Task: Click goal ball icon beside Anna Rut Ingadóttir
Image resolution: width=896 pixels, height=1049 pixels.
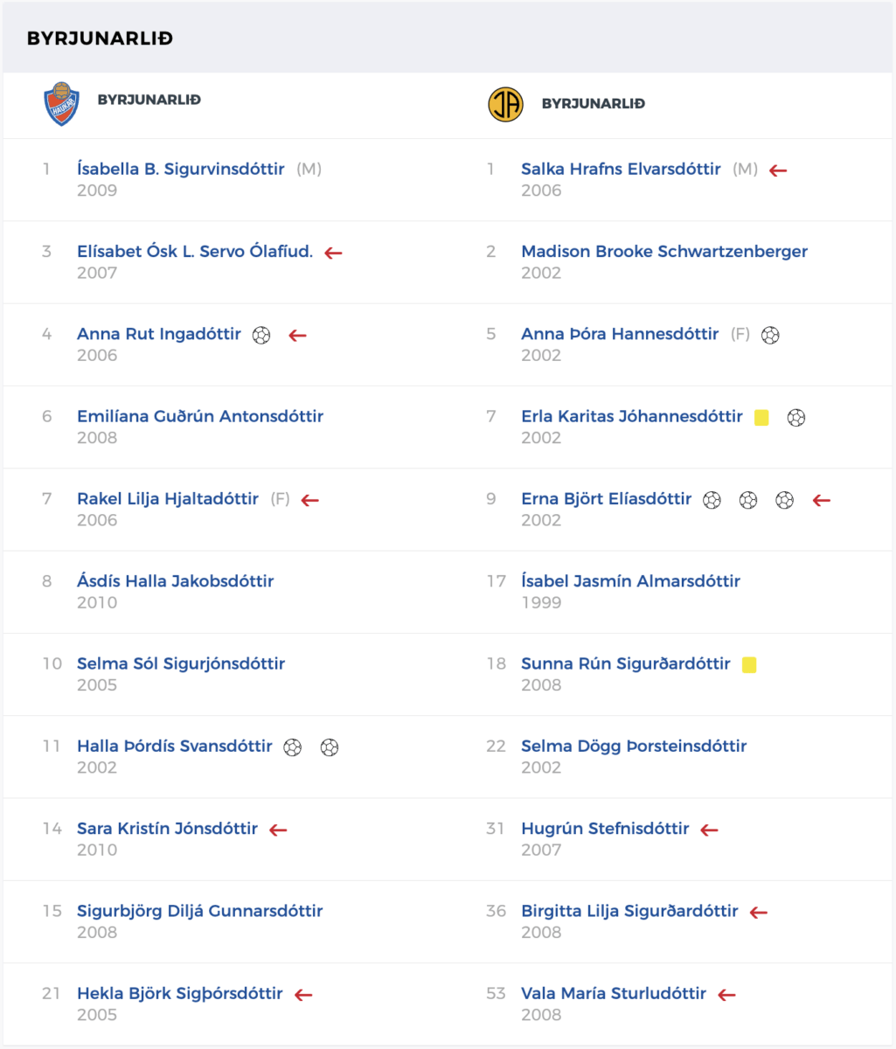Action: point(260,335)
